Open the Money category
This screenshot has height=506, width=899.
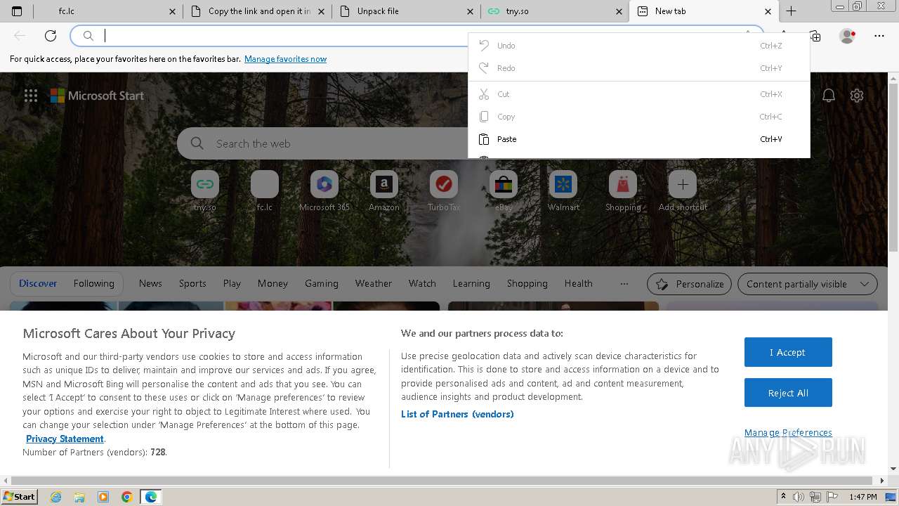[x=273, y=284]
